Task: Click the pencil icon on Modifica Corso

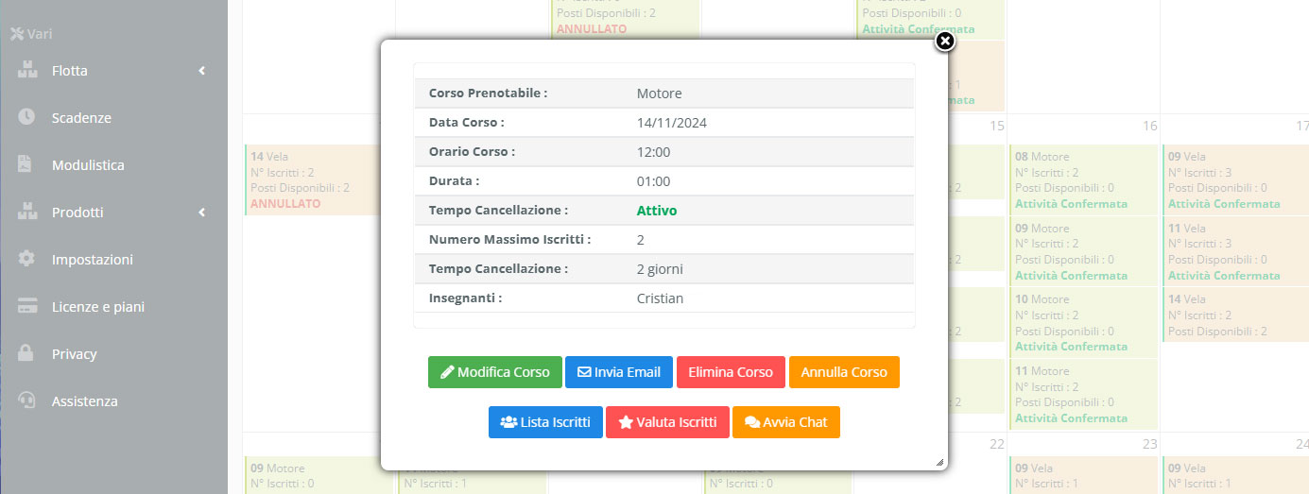Action: click(x=447, y=372)
